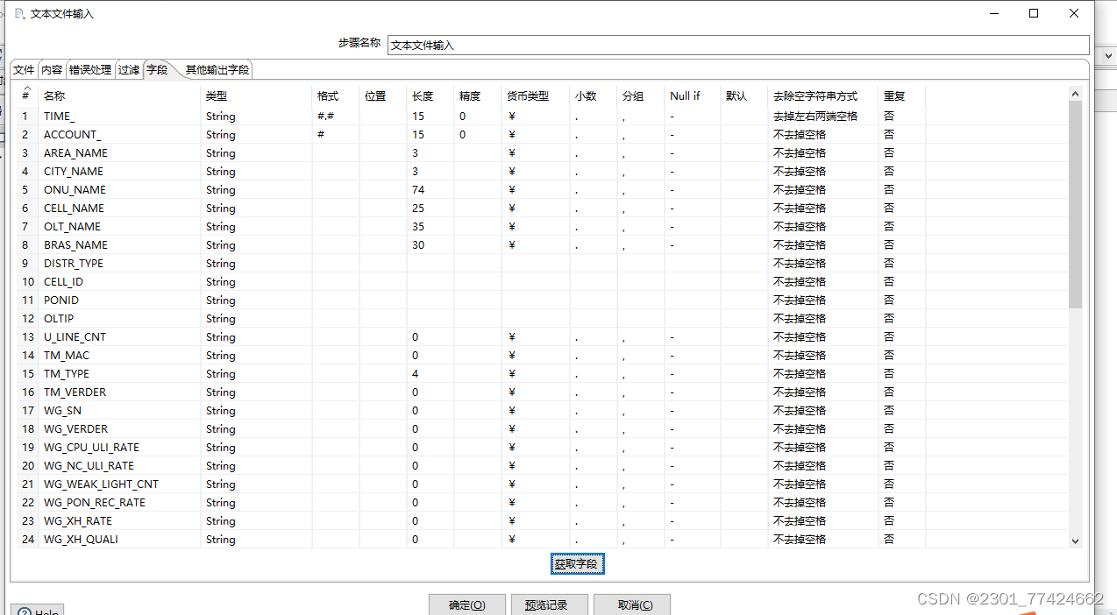Viewport: 1117px width, 615px height.
Task: Switch to the 文件 tab
Action: [x=24, y=68]
